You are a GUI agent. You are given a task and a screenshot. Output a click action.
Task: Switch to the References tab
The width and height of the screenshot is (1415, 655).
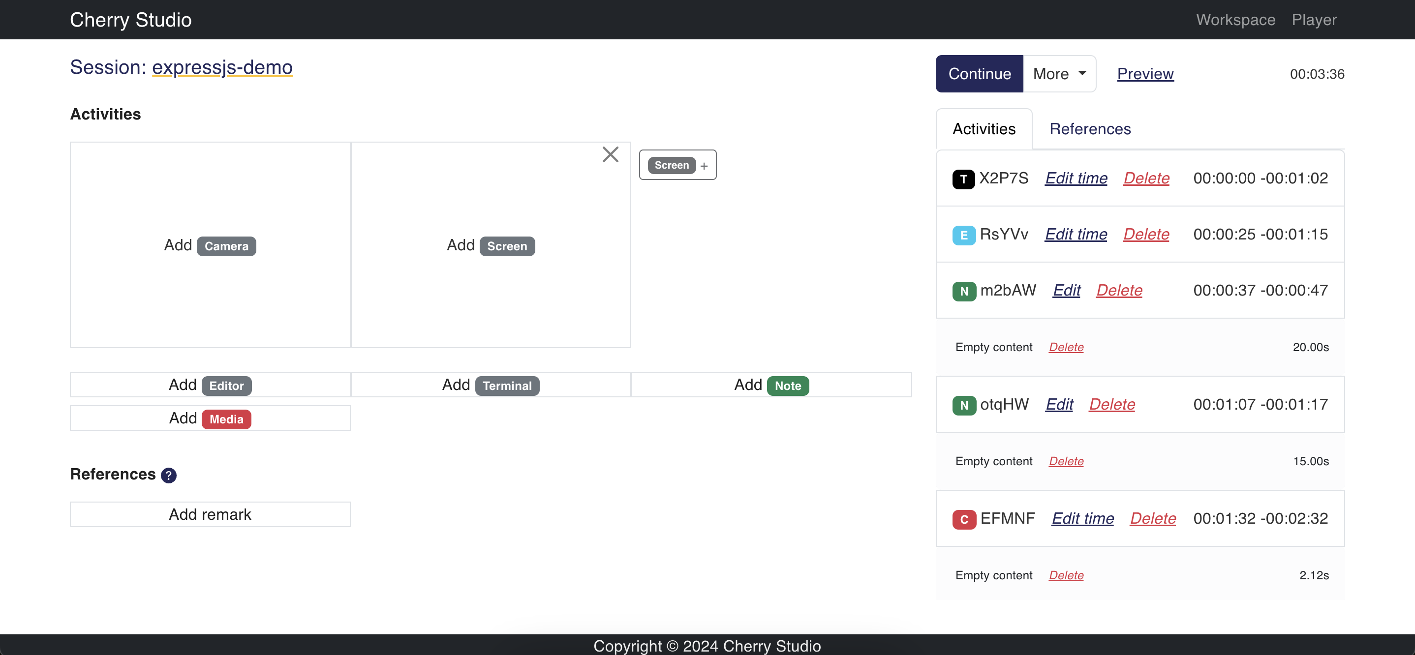[x=1090, y=128]
